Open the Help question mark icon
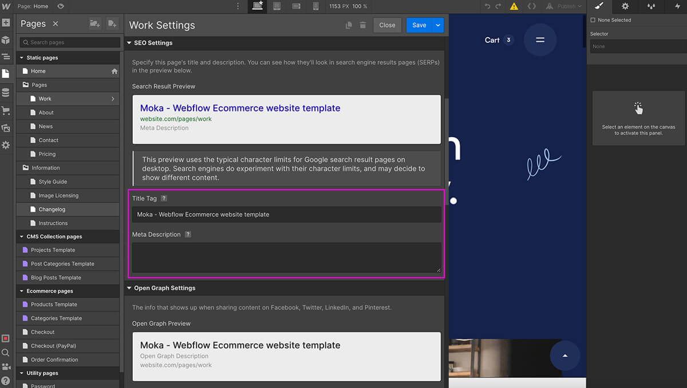687x388 pixels. (x=6, y=381)
